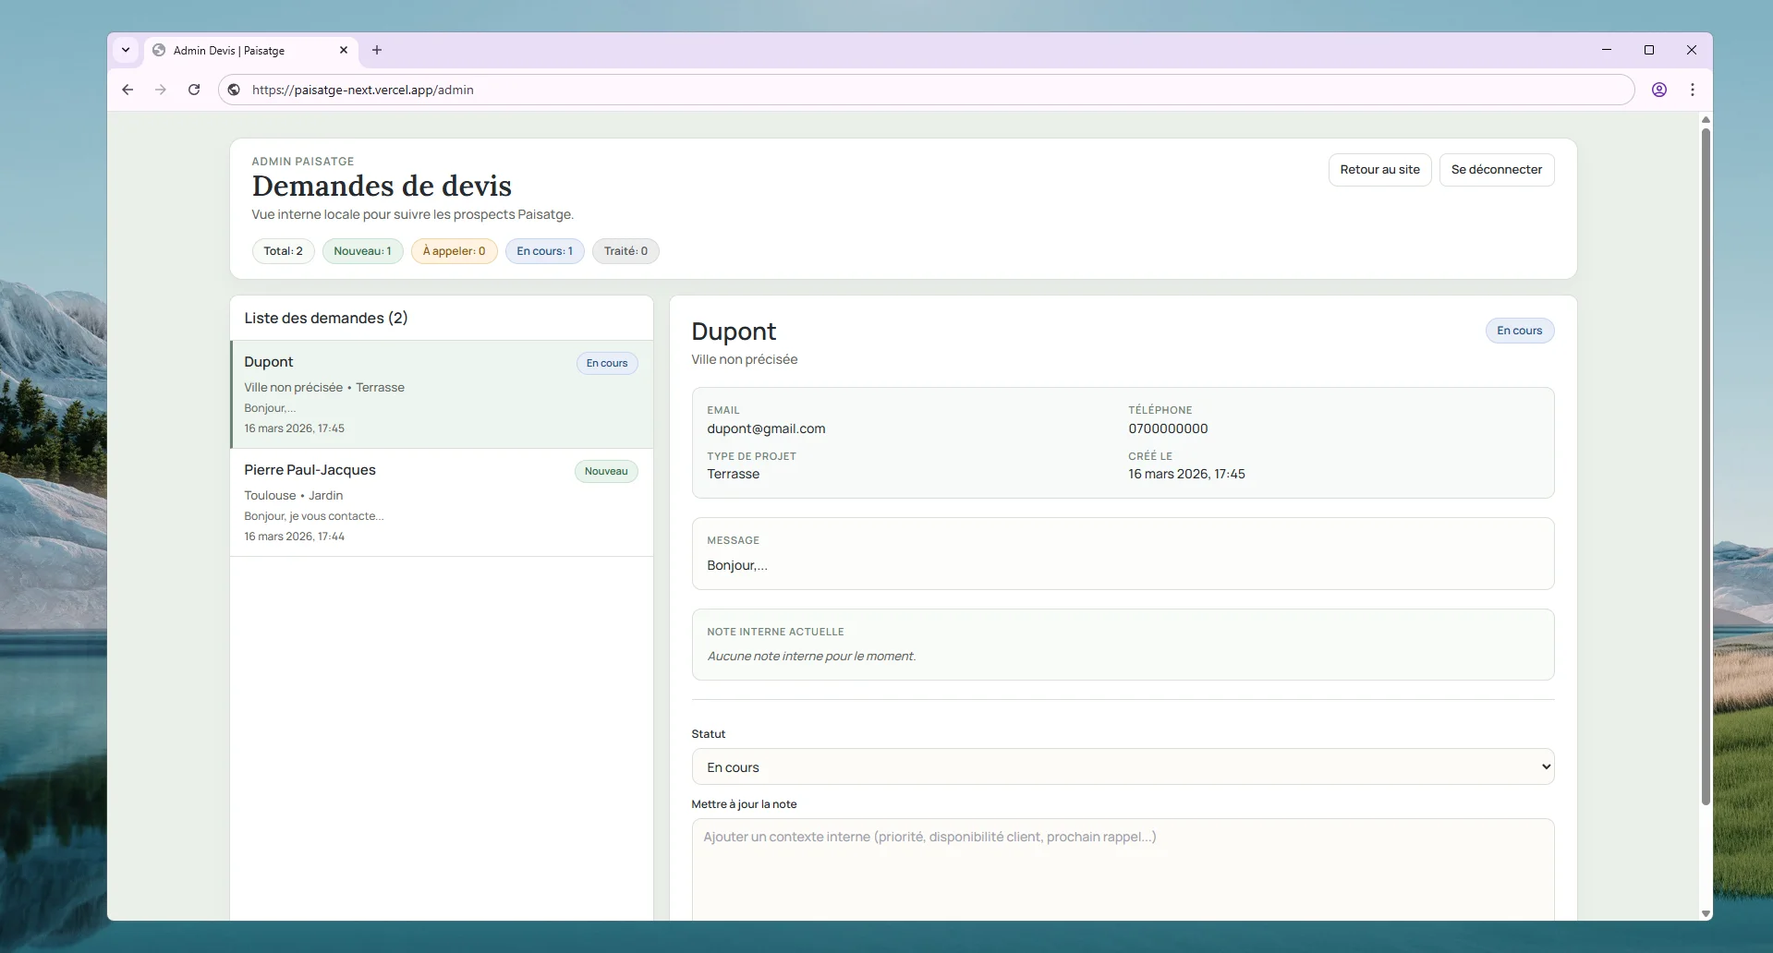The image size is (1773, 953).
Task: Click the site info icon in address bar
Action: 235,90
